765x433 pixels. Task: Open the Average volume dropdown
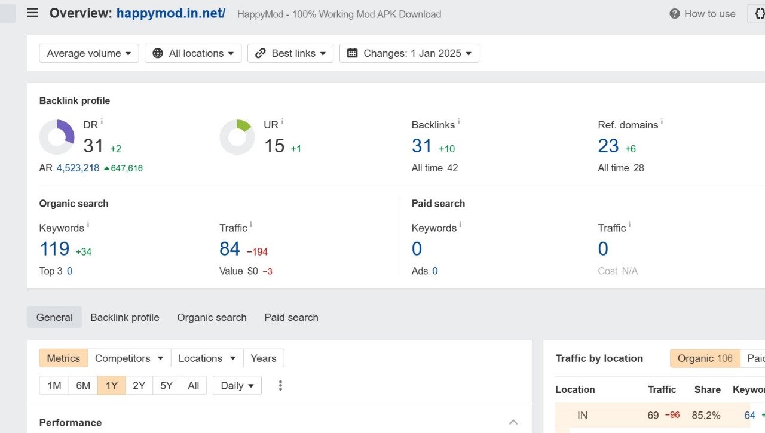pos(89,53)
